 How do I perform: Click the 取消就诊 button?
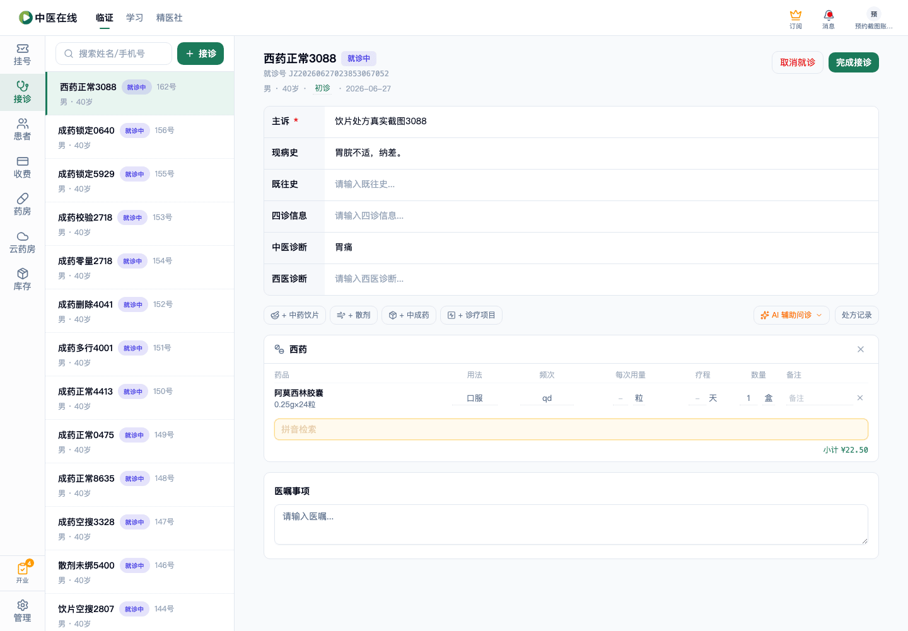click(x=798, y=62)
